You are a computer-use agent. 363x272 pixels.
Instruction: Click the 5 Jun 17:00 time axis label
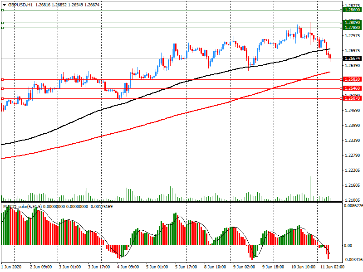[x=186, y=267]
